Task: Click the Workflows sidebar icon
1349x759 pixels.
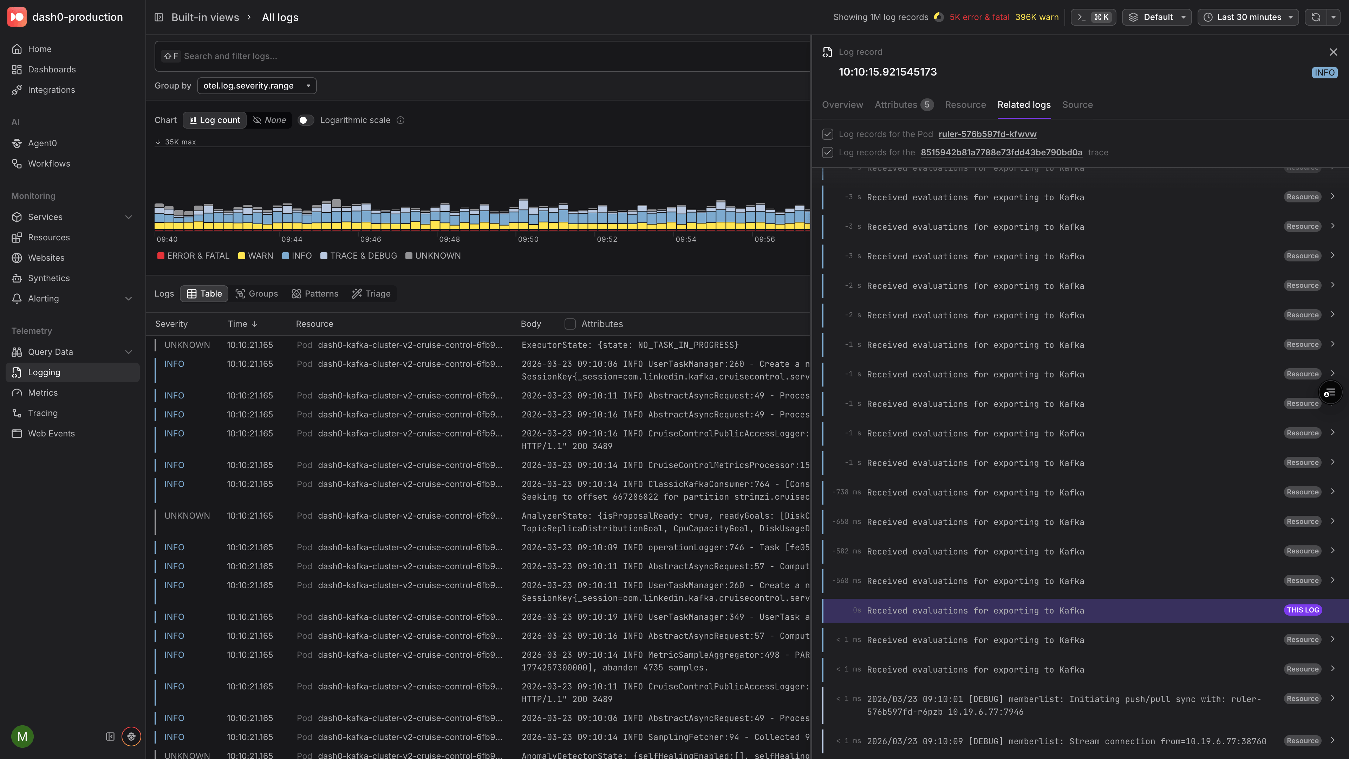Action: pos(17,163)
